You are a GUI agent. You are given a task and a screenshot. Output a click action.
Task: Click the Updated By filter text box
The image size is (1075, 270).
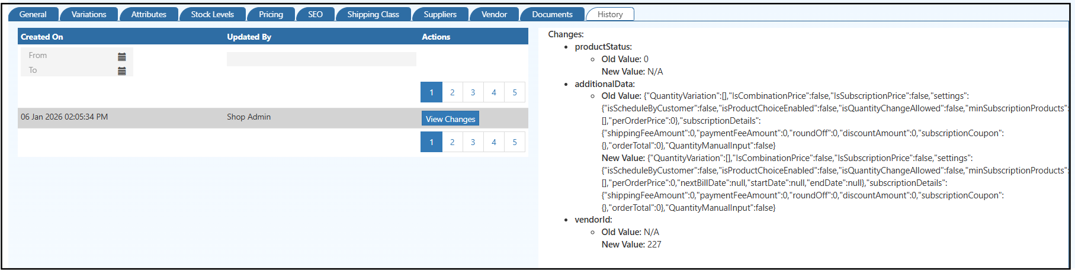coord(321,59)
